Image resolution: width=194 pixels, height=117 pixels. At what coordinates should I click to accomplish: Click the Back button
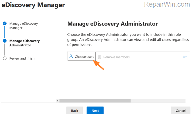tap(75, 110)
